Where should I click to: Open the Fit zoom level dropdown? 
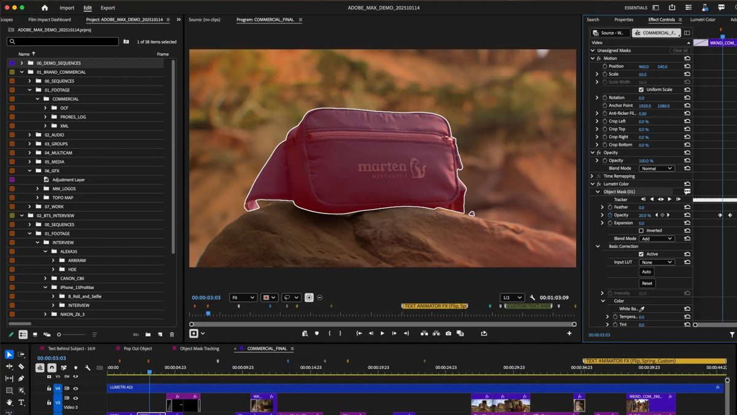[x=243, y=298]
